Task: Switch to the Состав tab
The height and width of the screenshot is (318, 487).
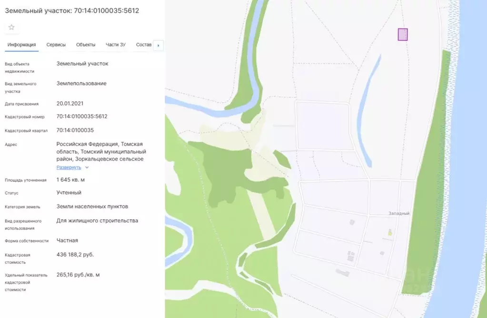Action: pos(144,45)
